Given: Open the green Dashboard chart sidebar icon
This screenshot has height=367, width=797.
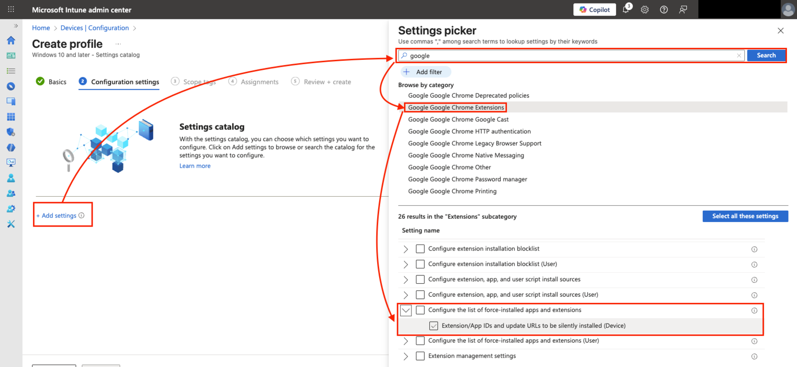Looking at the screenshot, I should click(x=11, y=55).
